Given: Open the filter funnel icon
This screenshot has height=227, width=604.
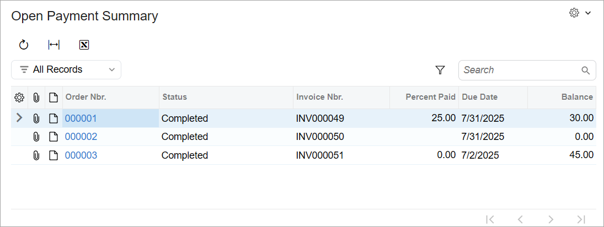Looking at the screenshot, I should click(440, 70).
